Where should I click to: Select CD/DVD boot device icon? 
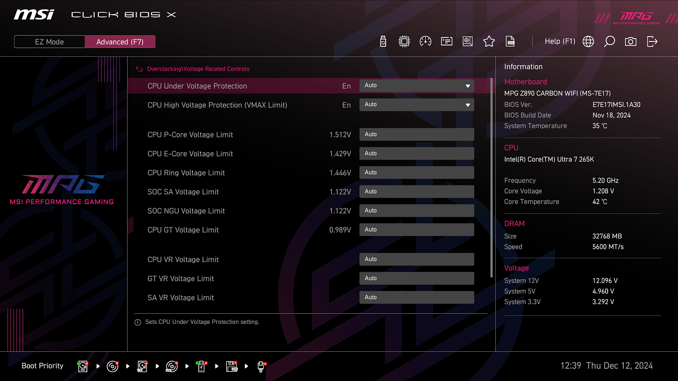click(113, 366)
